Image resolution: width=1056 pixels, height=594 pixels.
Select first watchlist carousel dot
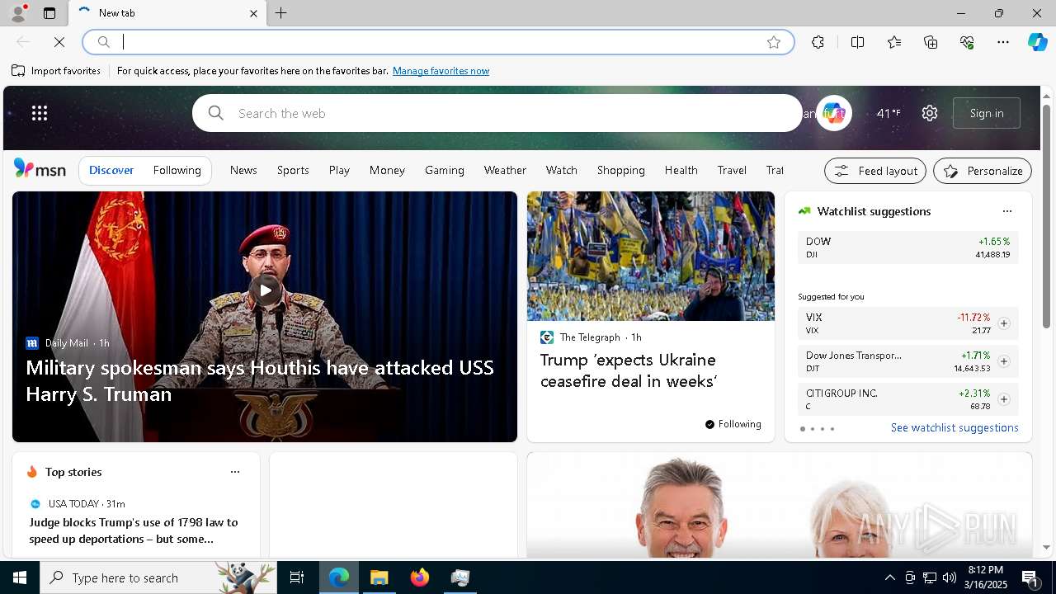coord(802,429)
